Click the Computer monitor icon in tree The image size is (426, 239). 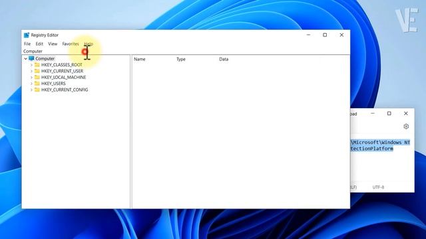tap(31, 58)
